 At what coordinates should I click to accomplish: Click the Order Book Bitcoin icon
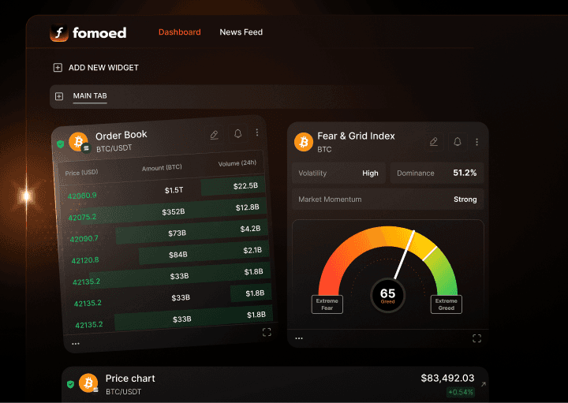[79, 142]
